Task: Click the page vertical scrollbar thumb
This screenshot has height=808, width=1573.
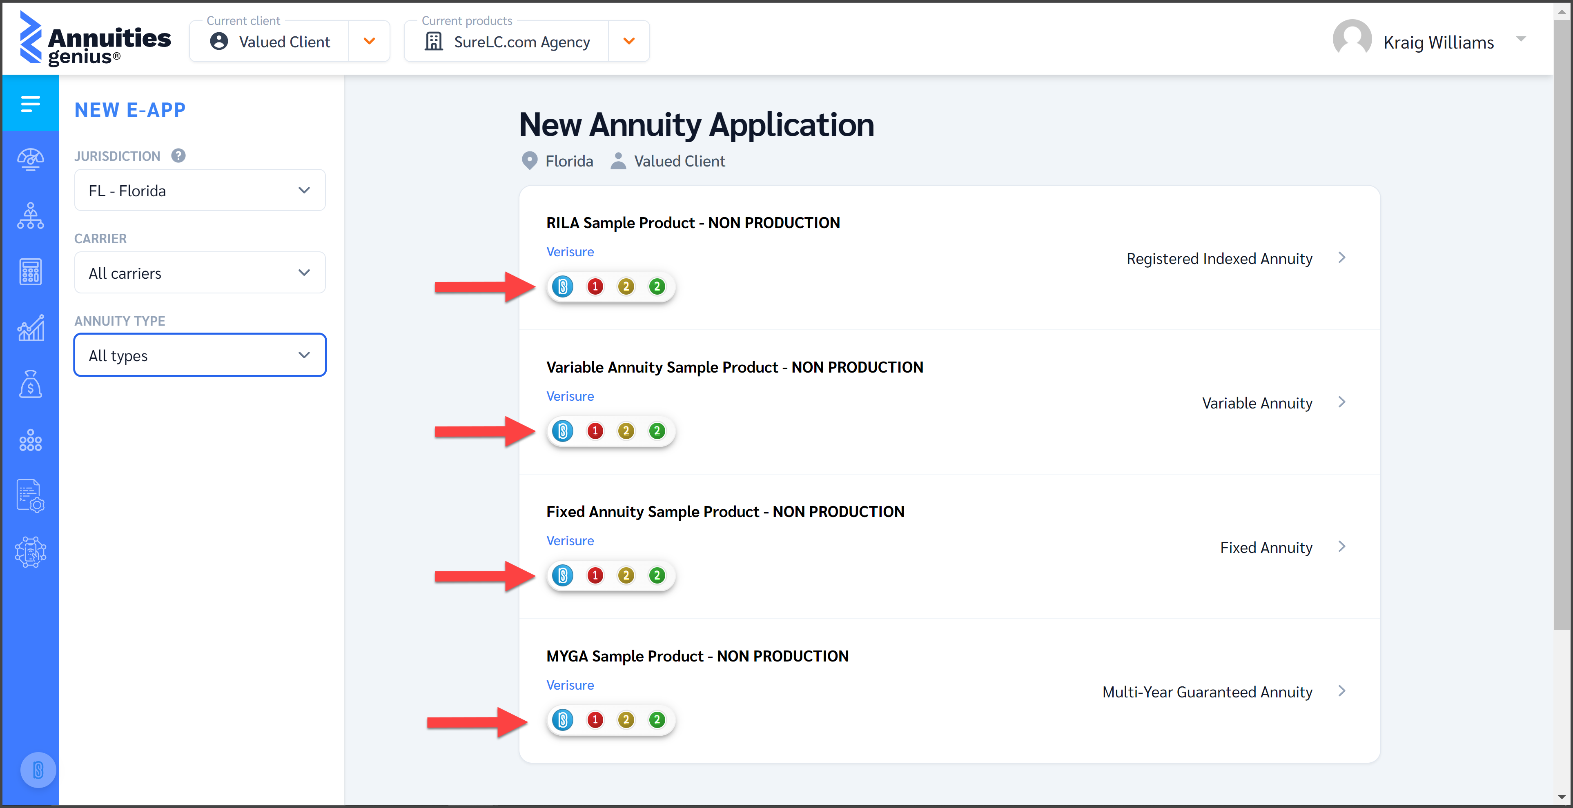Action: [1562, 325]
